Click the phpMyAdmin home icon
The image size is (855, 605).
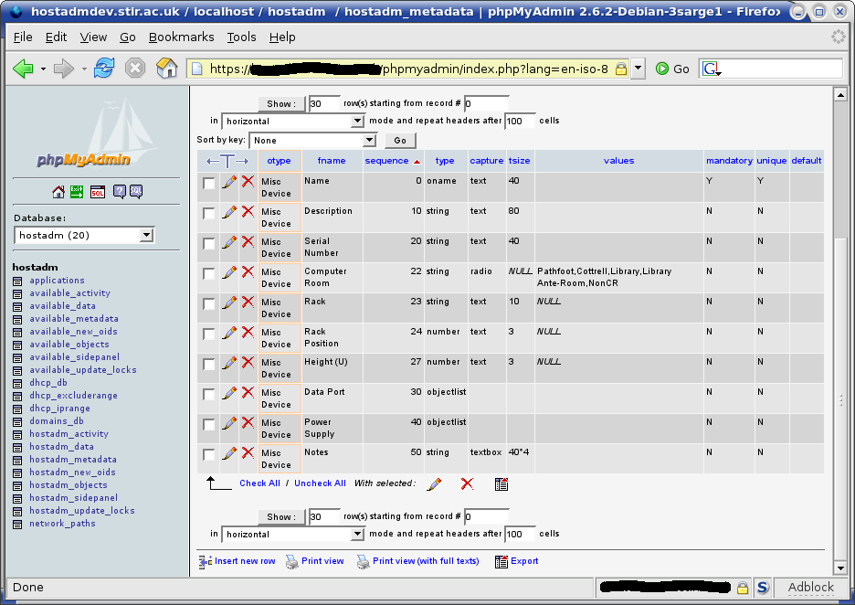coord(58,192)
